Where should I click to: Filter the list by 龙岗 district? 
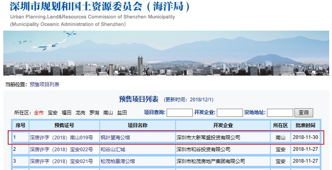pos(80,113)
